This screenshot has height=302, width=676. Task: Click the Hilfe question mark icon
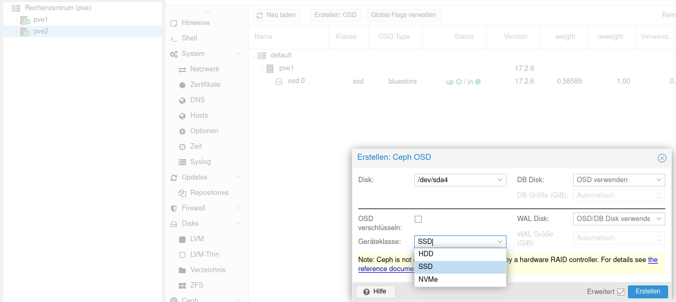[x=366, y=292]
